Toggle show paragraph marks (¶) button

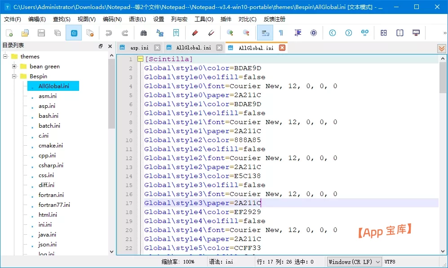coord(281,33)
